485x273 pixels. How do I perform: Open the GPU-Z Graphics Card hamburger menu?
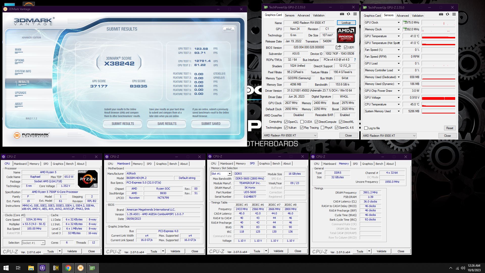[355, 14]
